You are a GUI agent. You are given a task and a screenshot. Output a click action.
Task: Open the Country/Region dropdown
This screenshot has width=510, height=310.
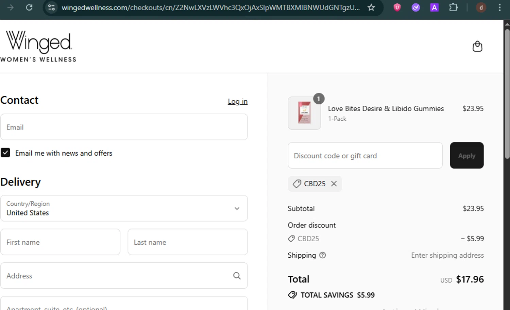coord(124,208)
